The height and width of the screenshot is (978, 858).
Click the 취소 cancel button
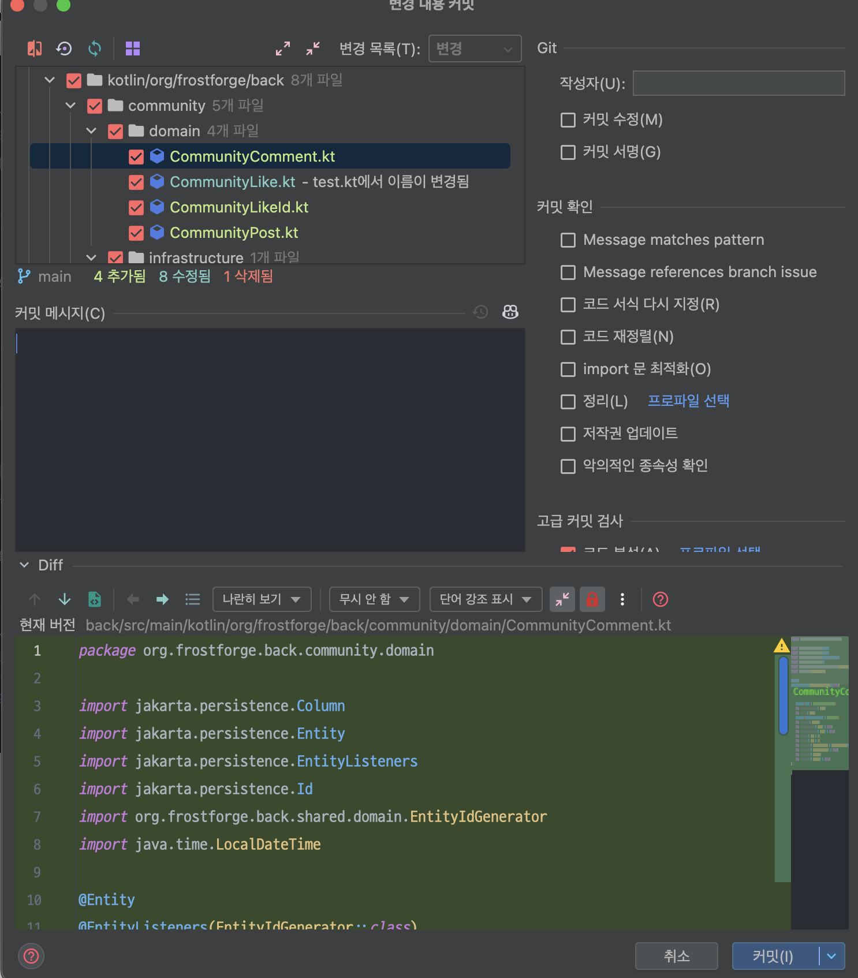tap(676, 956)
